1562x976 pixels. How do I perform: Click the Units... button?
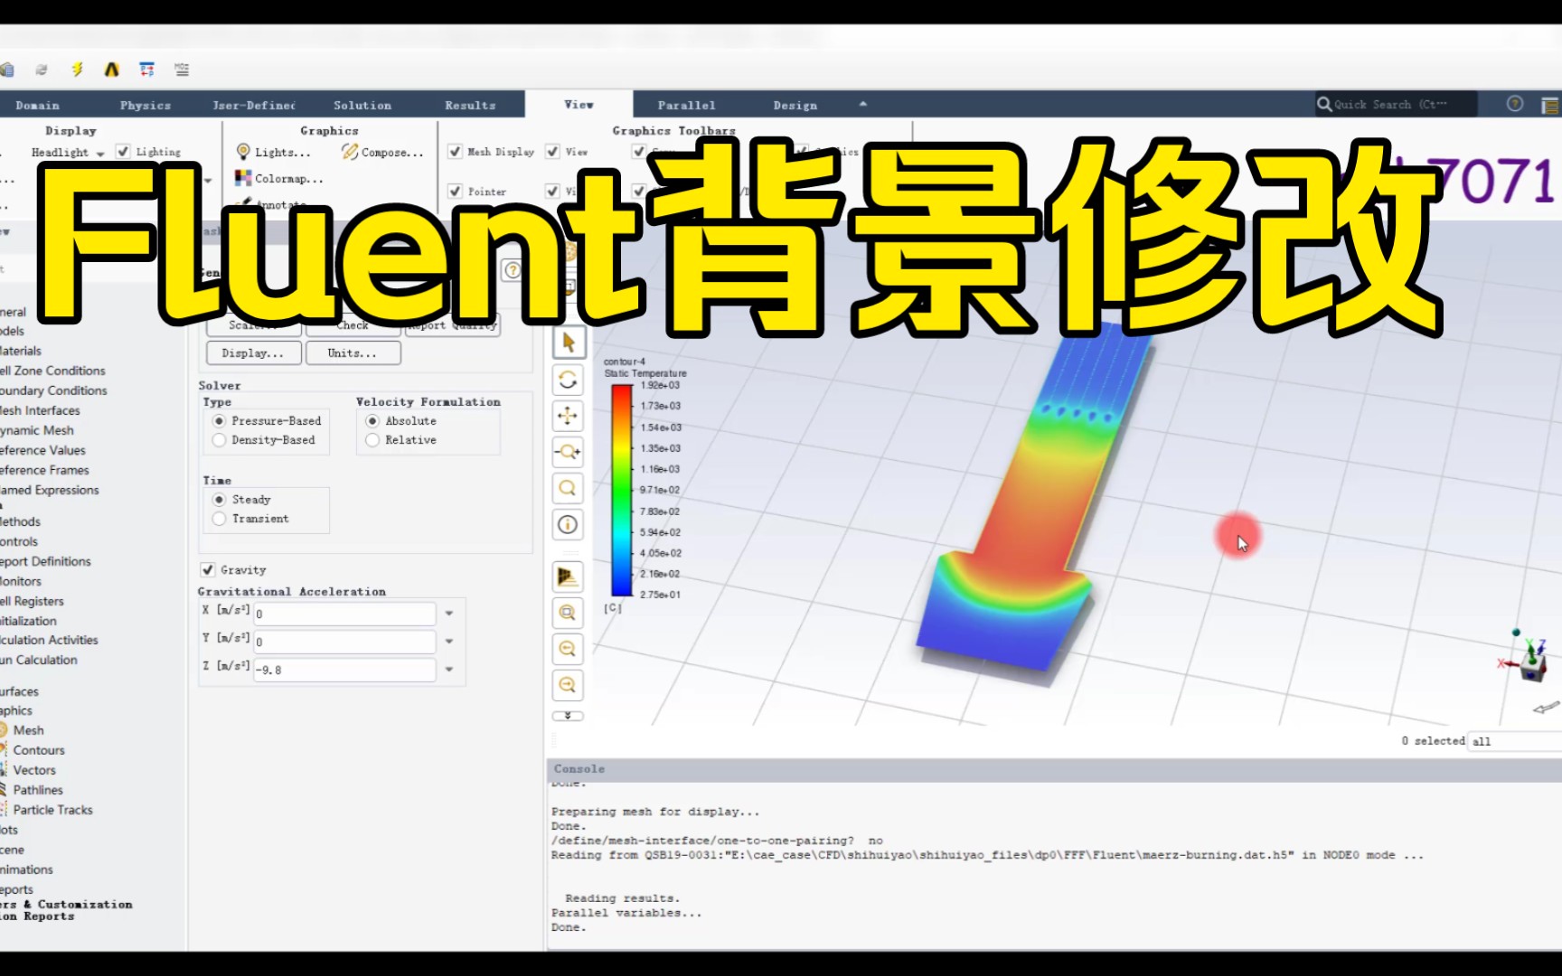(x=353, y=352)
